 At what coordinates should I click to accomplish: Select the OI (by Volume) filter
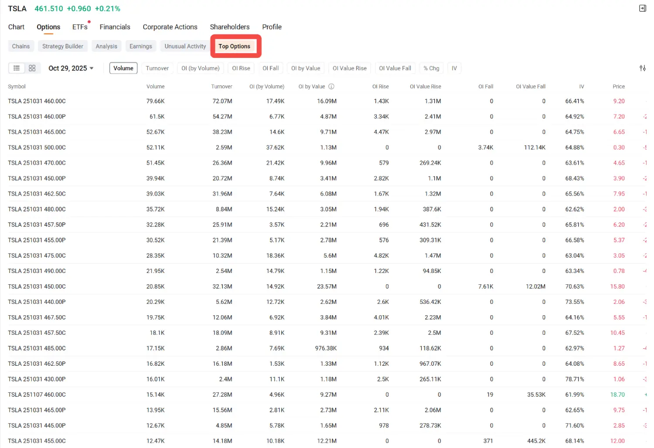click(201, 68)
